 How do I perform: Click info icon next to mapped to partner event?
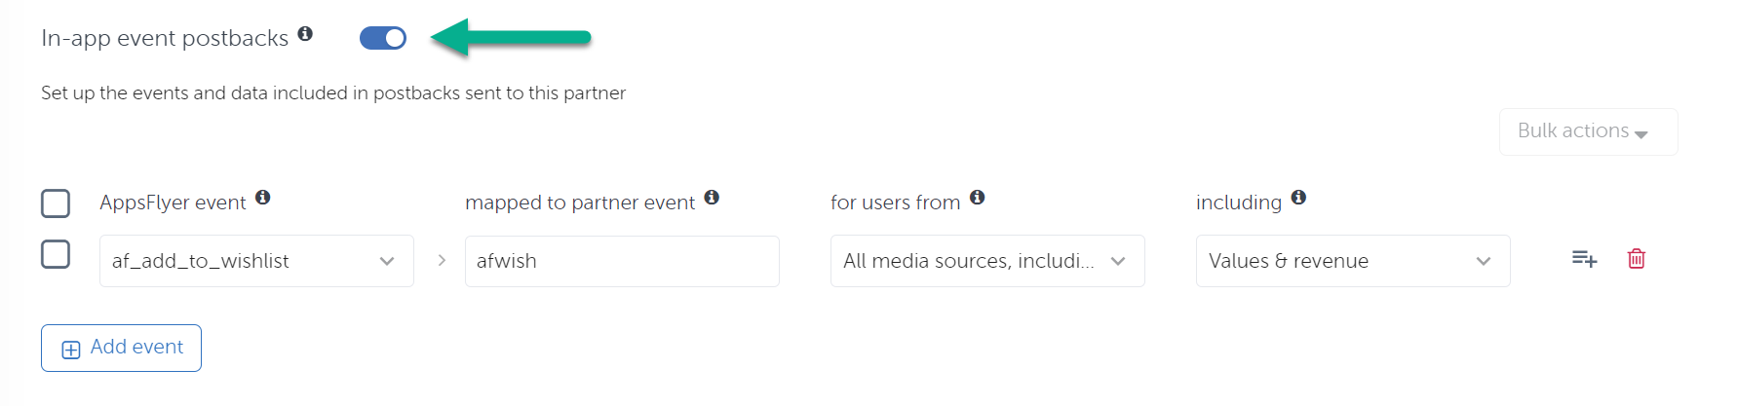point(712,197)
